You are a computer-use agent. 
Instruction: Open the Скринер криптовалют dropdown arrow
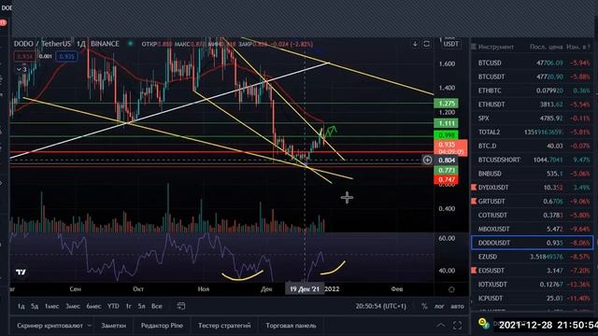click(x=90, y=326)
